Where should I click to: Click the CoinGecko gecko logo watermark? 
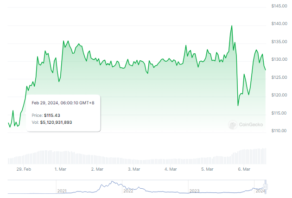[x=233, y=125]
